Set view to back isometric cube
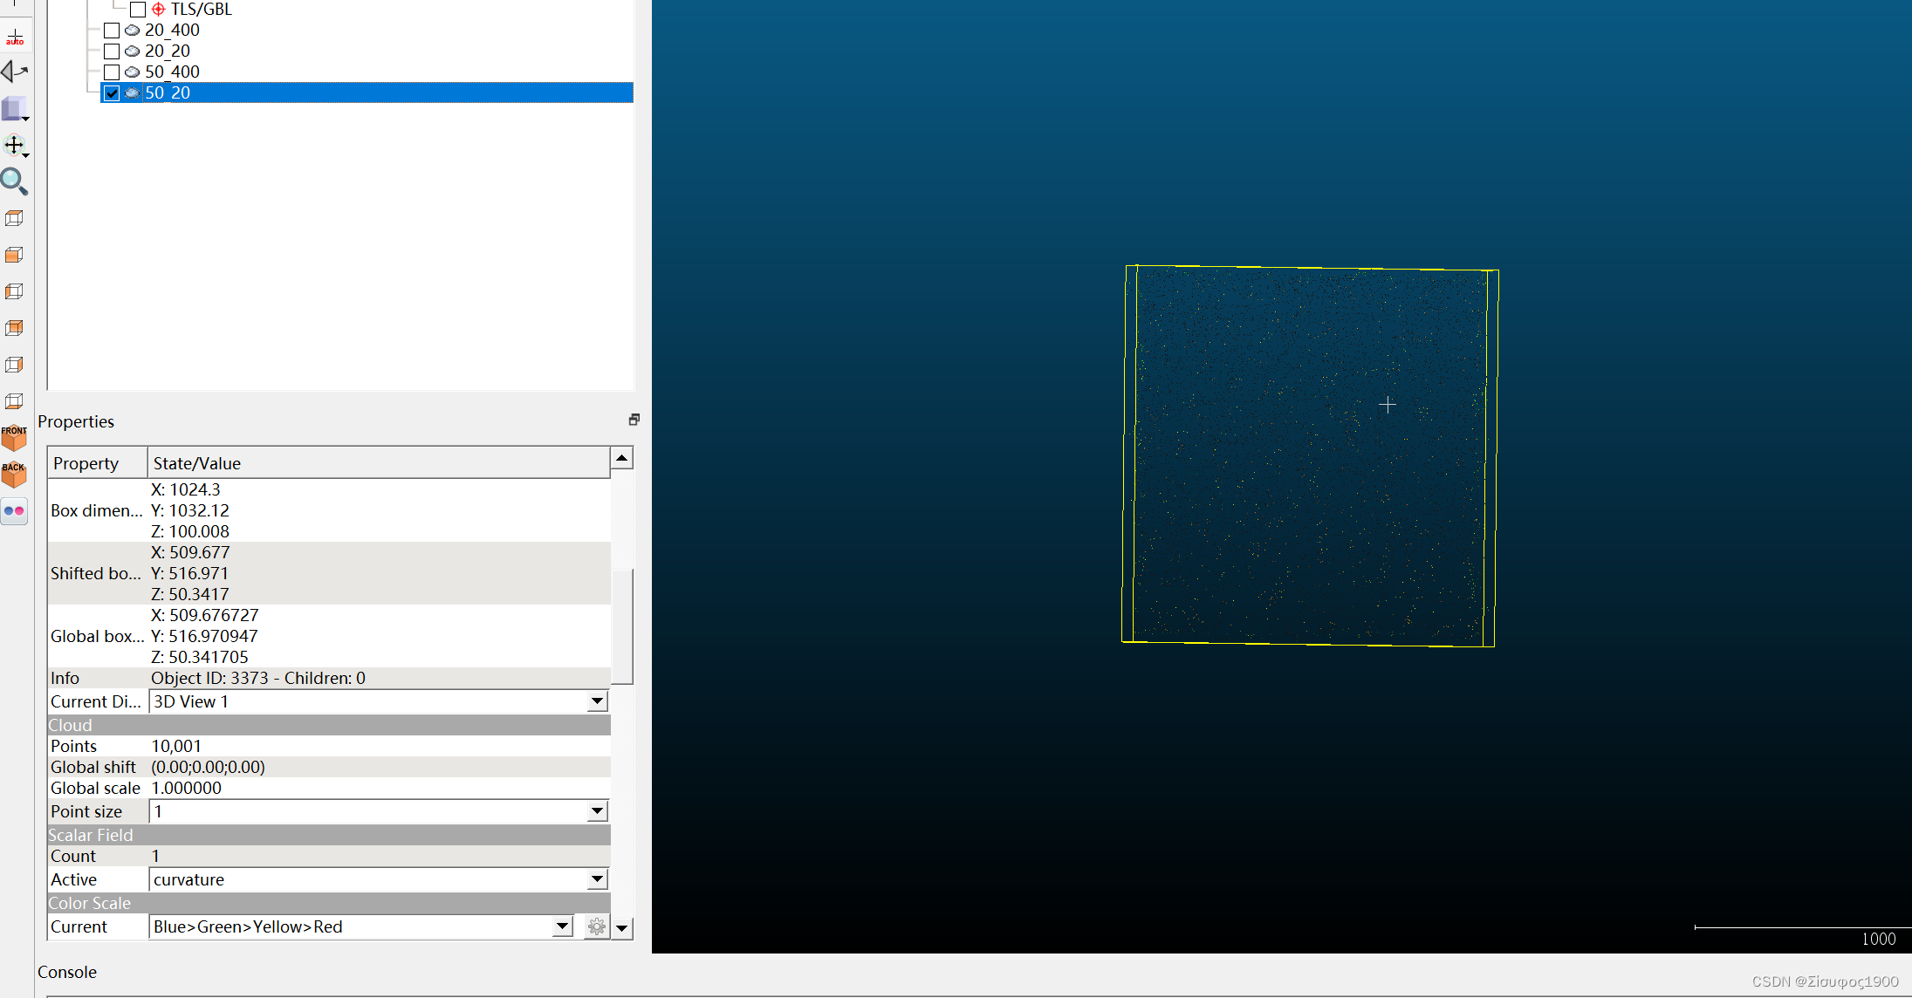 tap(14, 474)
